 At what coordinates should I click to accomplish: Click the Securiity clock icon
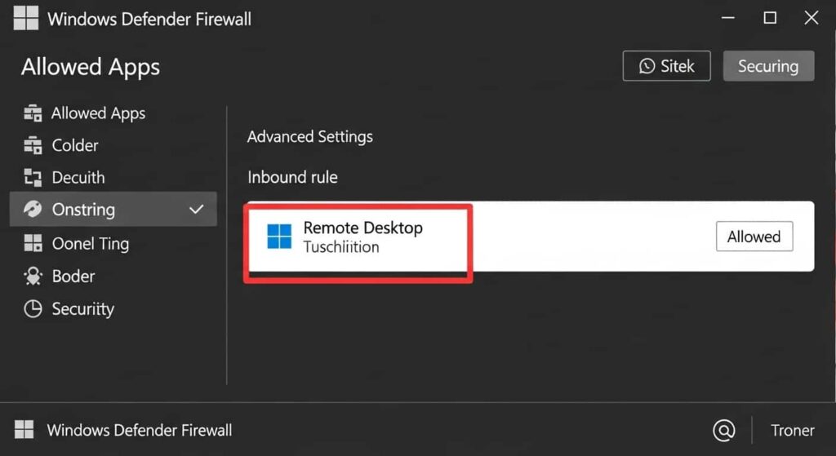click(33, 309)
